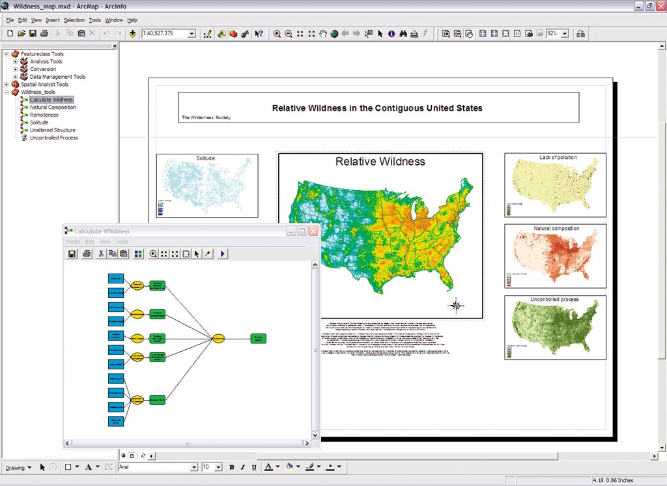Collapse the Wildness_tools toolbox
Viewport: 667px width, 486px height.
(x=7, y=93)
